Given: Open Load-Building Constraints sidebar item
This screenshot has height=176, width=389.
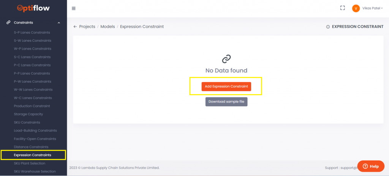Looking at the screenshot, I should click(35, 130).
